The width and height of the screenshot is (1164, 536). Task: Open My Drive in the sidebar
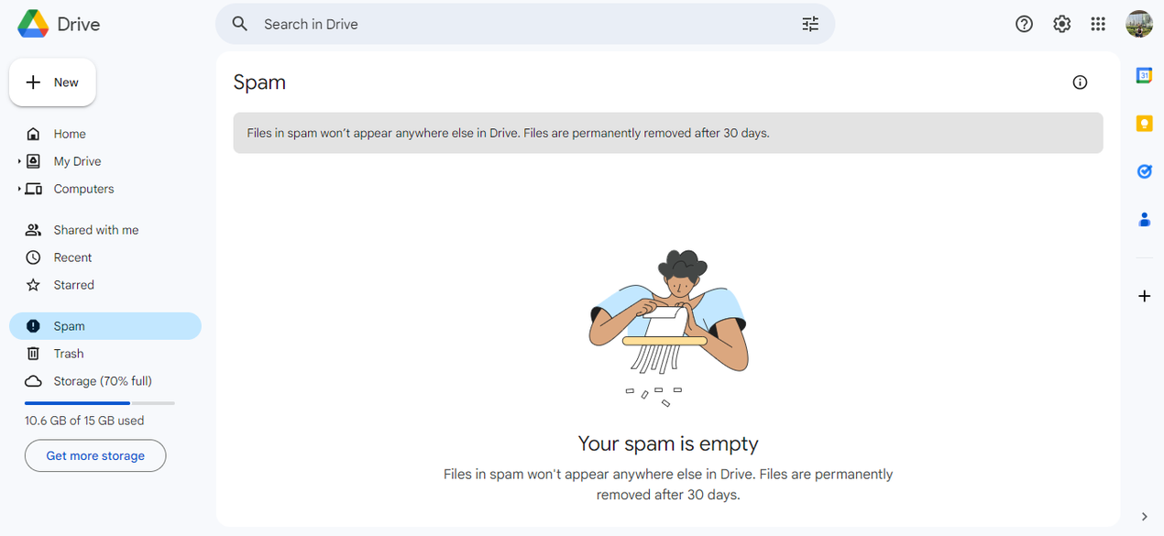click(105, 161)
